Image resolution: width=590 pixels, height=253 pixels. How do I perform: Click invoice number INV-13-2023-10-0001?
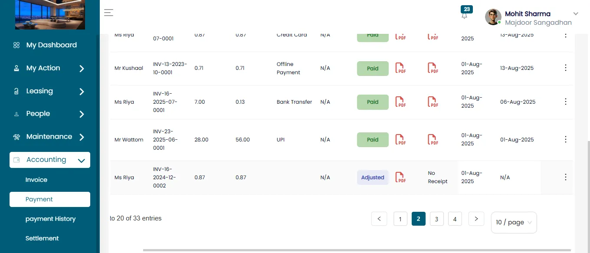pyautogui.click(x=170, y=68)
